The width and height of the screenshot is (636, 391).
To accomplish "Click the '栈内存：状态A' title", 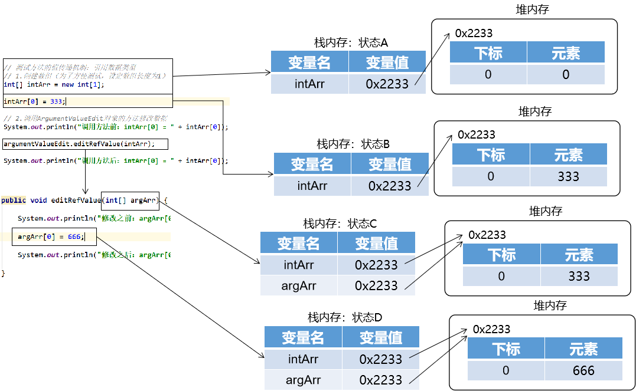I will pos(351,43).
